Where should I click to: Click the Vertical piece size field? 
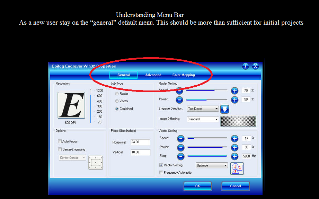pos(140,152)
